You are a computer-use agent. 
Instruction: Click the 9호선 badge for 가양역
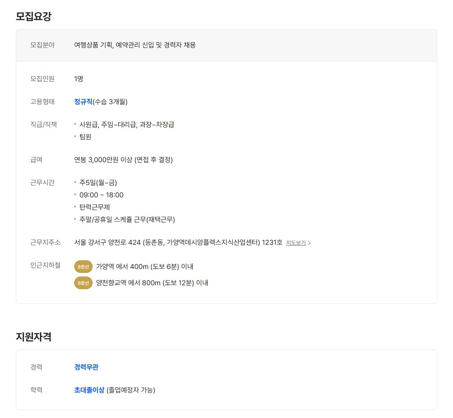click(83, 267)
